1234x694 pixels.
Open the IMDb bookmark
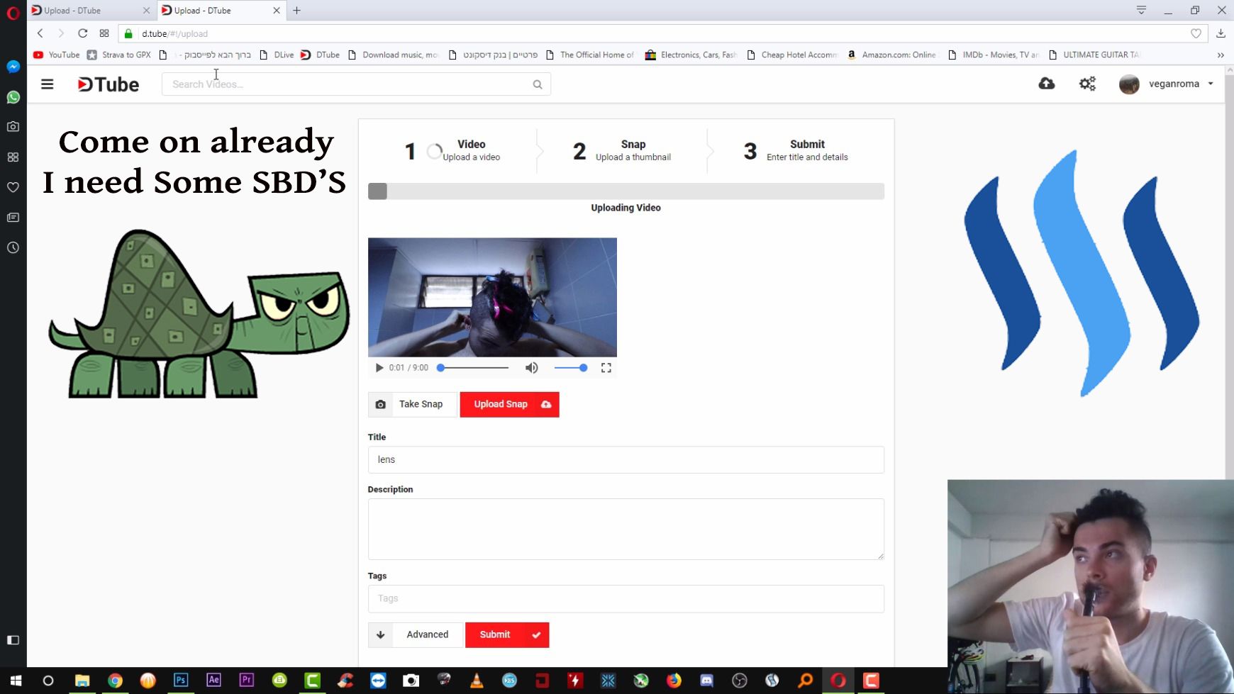click(x=994, y=55)
